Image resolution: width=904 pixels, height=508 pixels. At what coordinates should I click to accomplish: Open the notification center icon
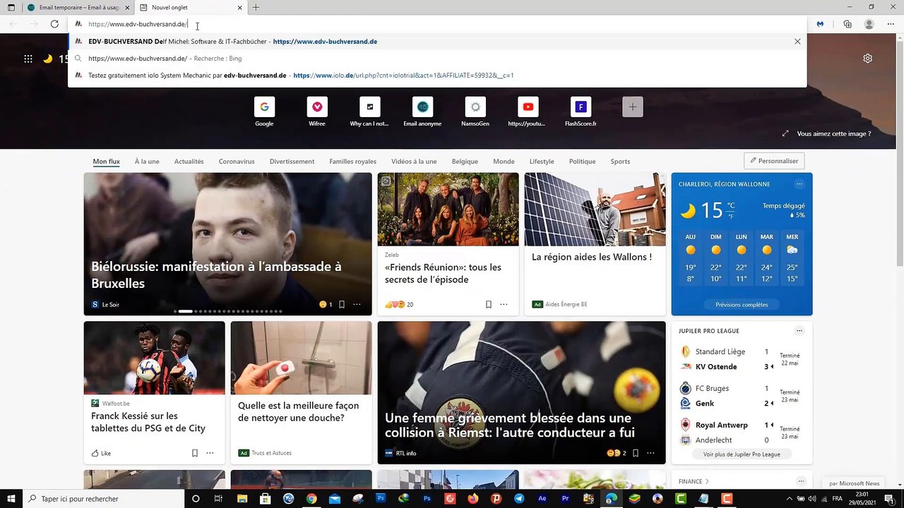889,499
